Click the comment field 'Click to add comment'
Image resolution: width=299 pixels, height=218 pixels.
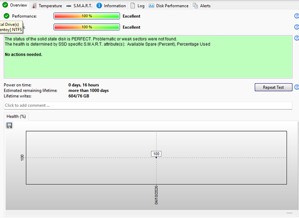[x=148, y=105]
